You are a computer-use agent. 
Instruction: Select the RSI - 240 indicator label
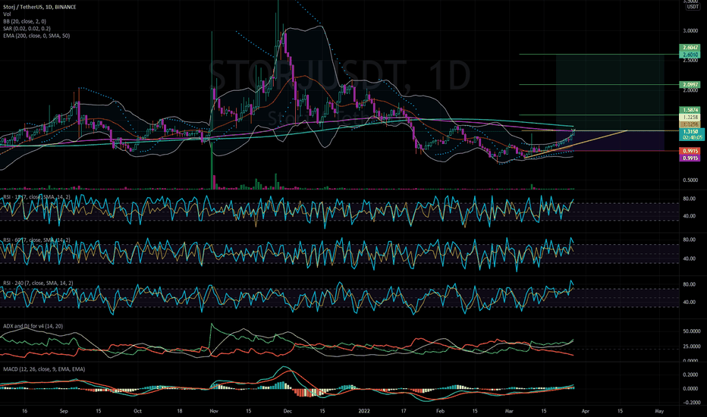click(x=38, y=283)
